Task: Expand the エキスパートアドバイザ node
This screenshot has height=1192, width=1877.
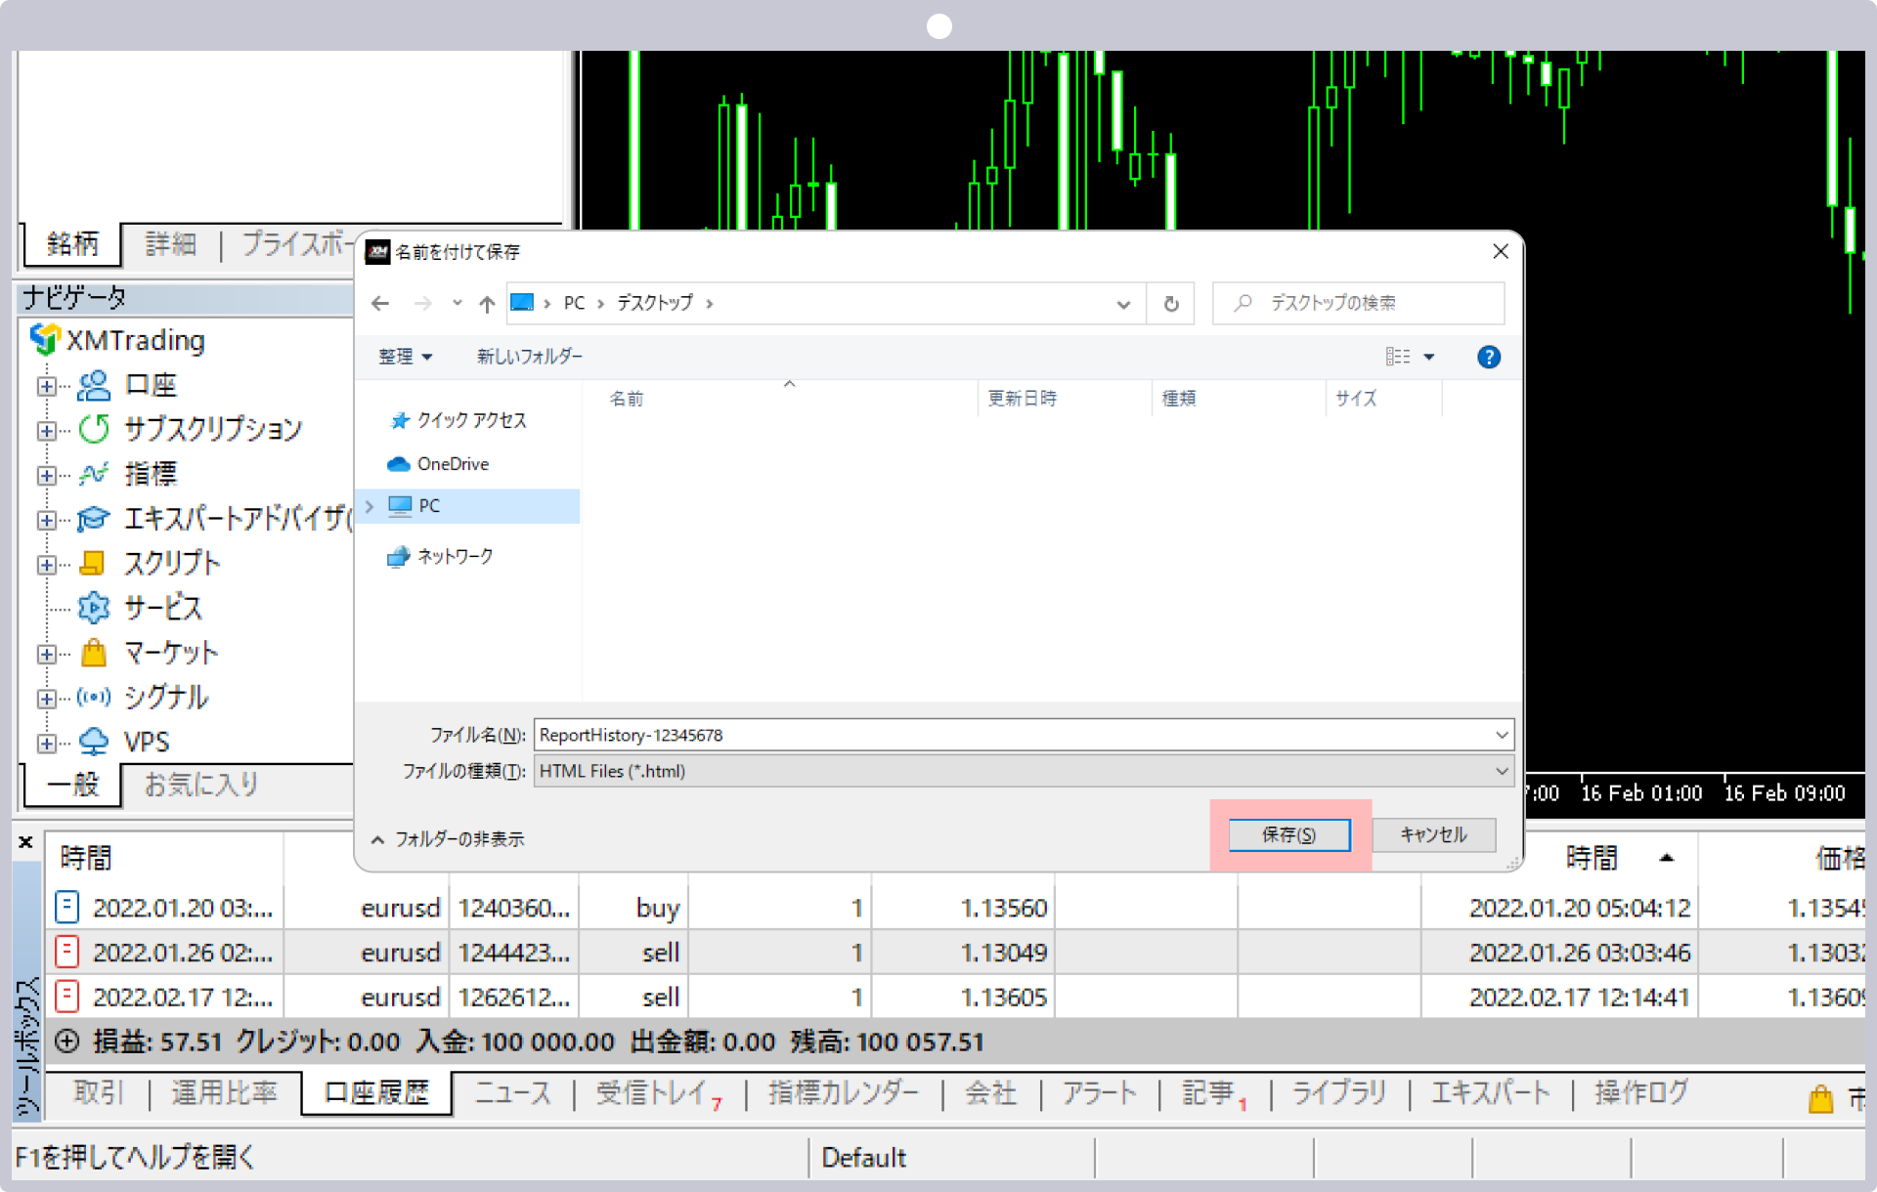Action: click(46, 520)
